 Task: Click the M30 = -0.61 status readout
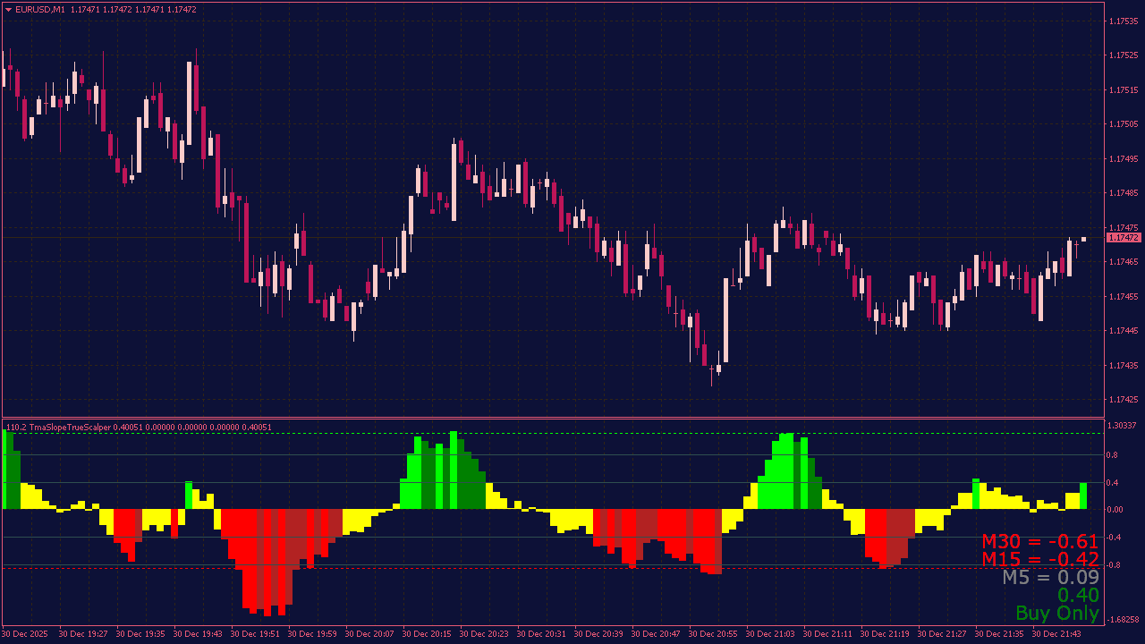point(1040,541)
